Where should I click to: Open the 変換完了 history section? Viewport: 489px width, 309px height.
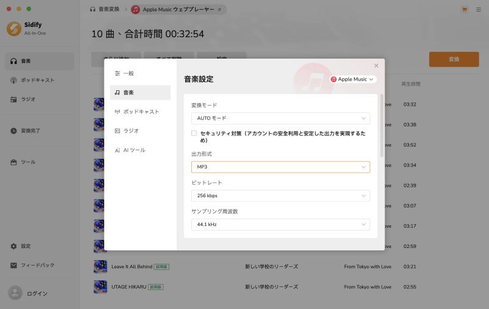pos(39,131)
